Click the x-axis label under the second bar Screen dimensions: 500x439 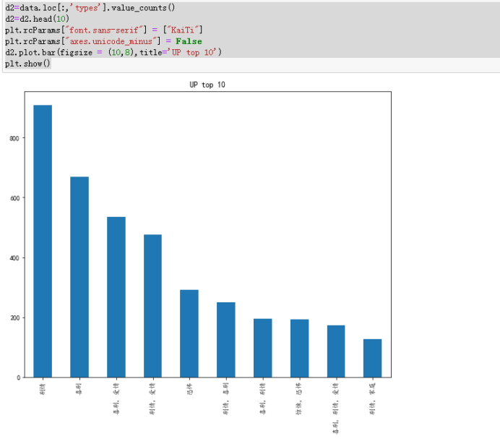pyautogui.click(x=79, y=389)
